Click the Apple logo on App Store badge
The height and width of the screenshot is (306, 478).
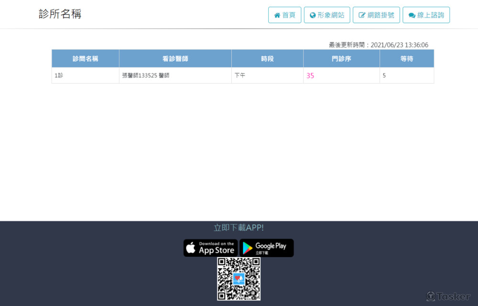(x=191, y=248)
